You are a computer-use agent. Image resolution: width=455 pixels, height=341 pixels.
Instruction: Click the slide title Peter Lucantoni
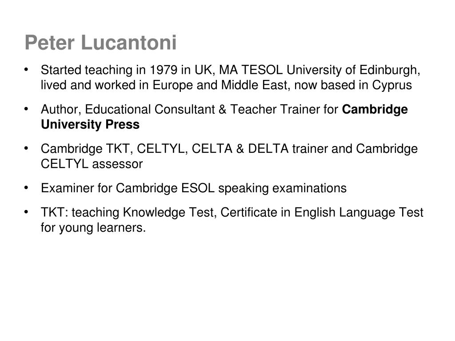point(101,43)
